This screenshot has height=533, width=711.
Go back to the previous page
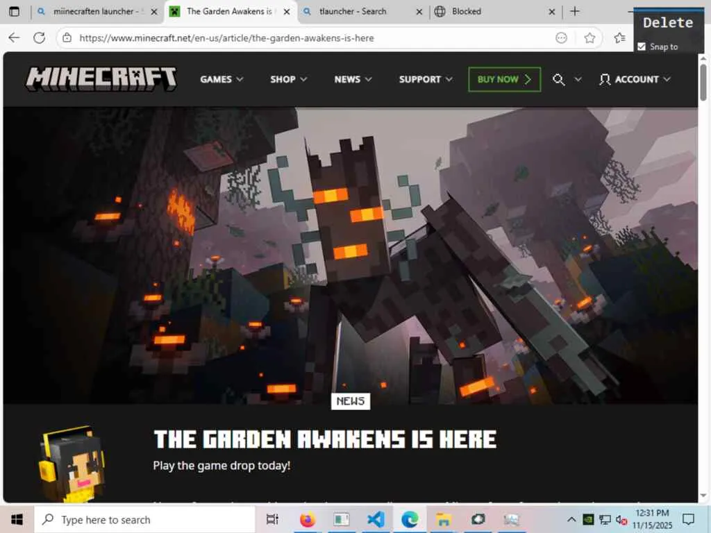(14, 38)
